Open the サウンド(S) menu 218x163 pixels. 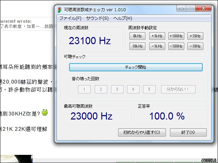[x=97, y=18]
